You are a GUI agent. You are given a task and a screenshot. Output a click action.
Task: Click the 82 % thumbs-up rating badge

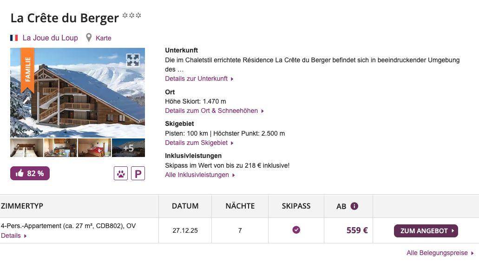click(30, 173)
